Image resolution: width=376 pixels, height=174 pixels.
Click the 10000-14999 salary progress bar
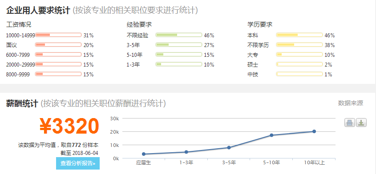(x=58, y=35)
